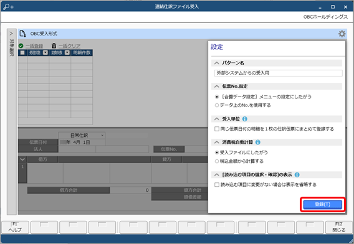Viewport: 354px width, 244px height.
Task: Collapse the パターン名 section
Action: [x=217, y=63]
